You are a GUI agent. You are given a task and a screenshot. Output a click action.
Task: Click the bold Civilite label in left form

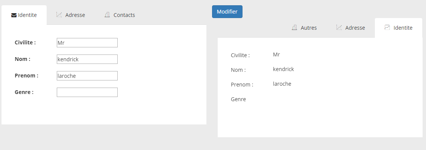[25, 42]
